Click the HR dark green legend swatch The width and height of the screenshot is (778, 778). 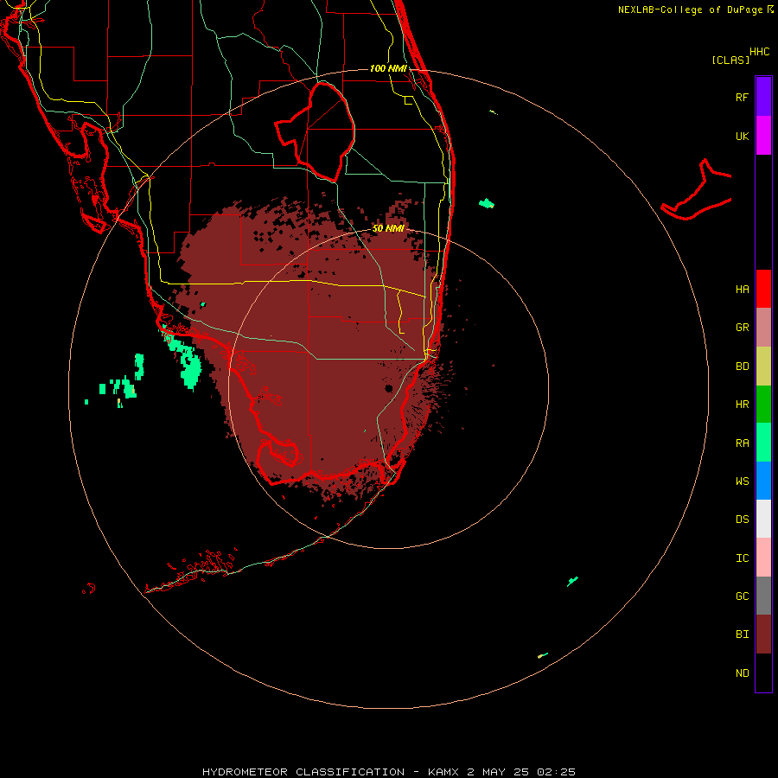click(x=763, y=405)
